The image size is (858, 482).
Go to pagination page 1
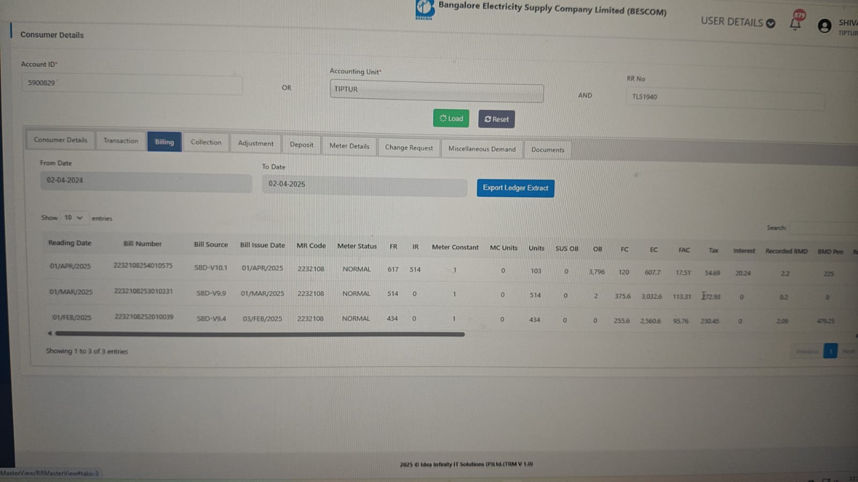(830, 351)
